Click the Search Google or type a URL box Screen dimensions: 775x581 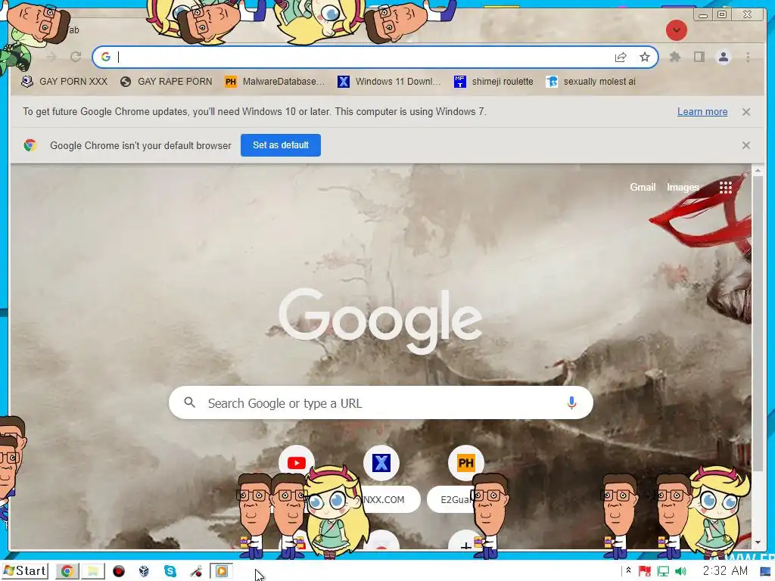(381, 403)
